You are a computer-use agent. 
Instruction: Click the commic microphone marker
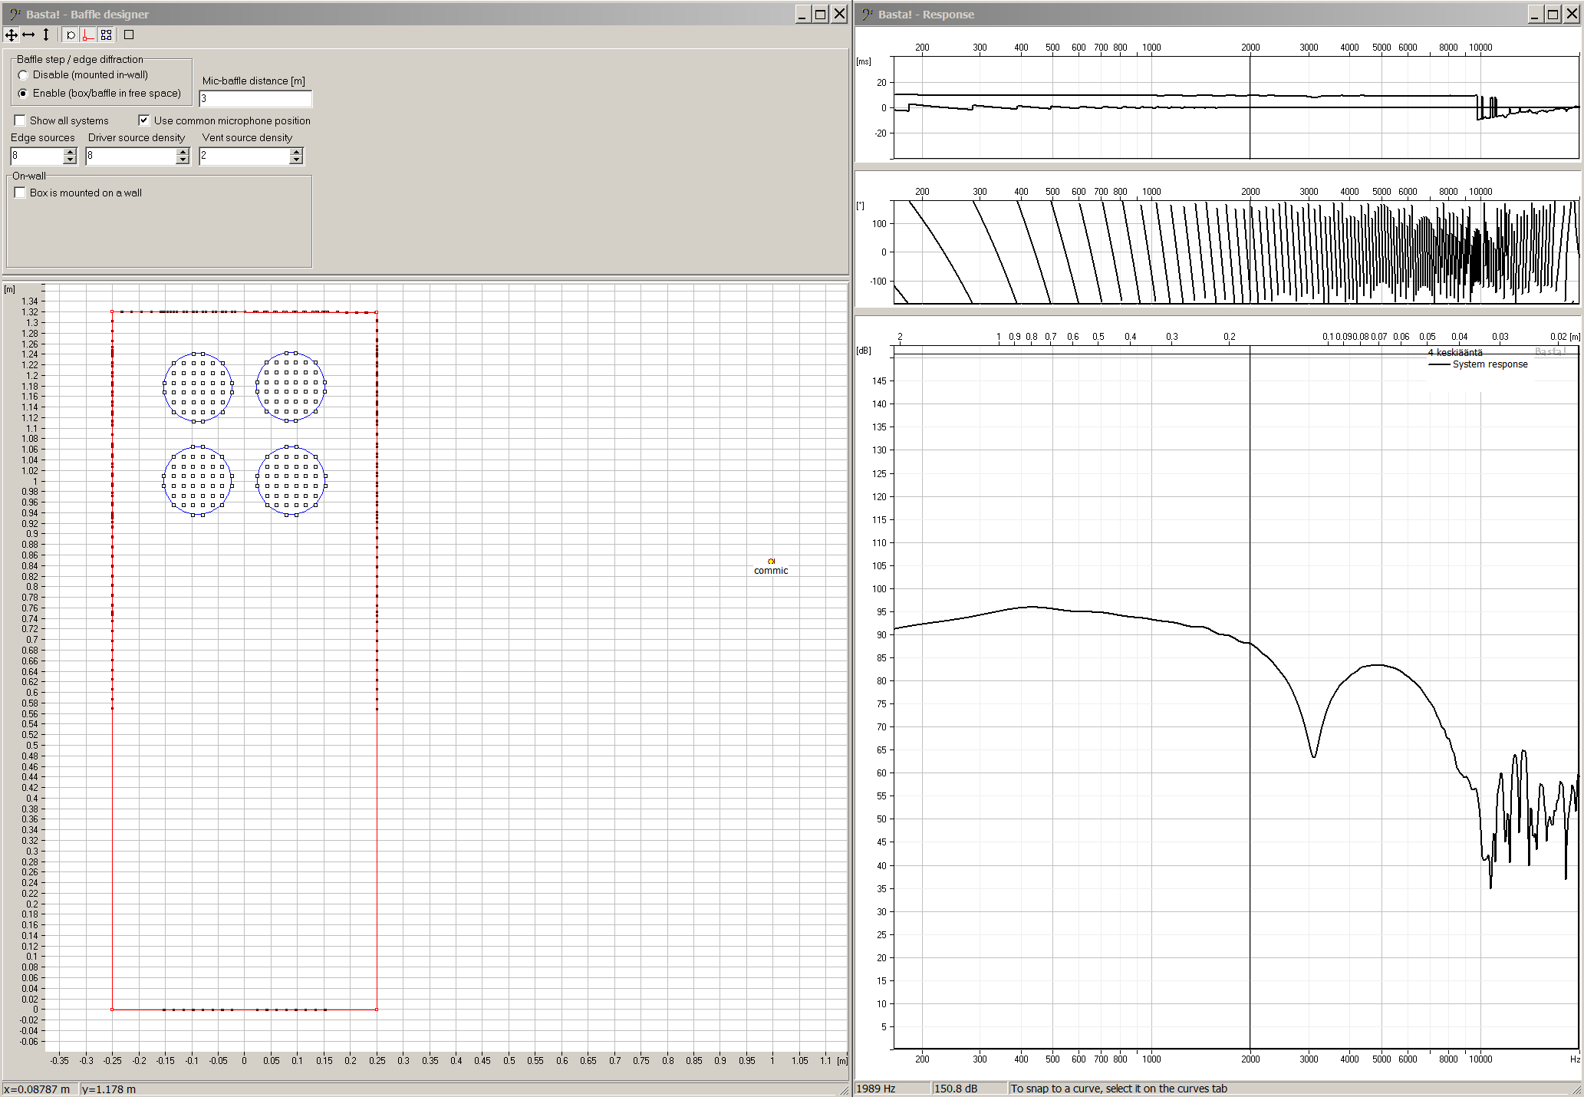point(771,562)
